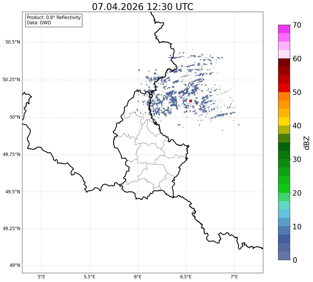Click the Product and Data info box
313x282 pixels.
click(x=54, y=20)
